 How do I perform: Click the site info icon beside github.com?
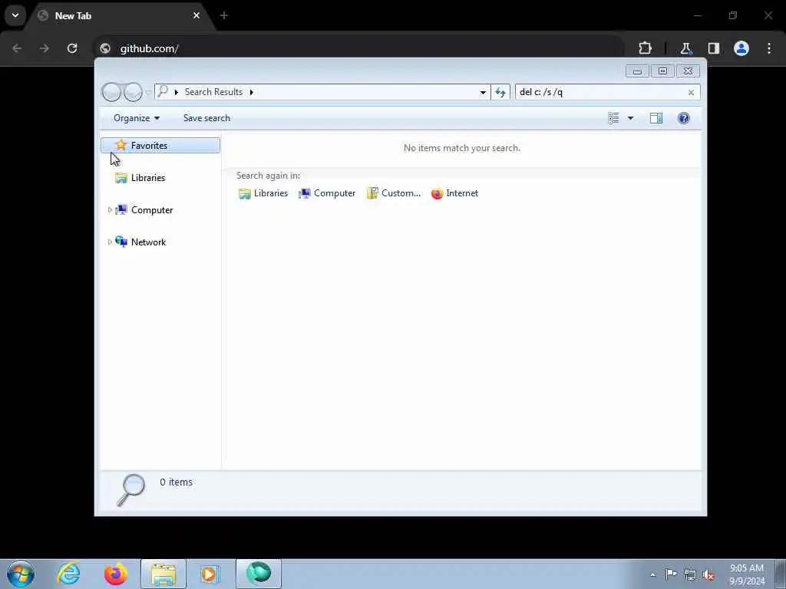point(104,48)
